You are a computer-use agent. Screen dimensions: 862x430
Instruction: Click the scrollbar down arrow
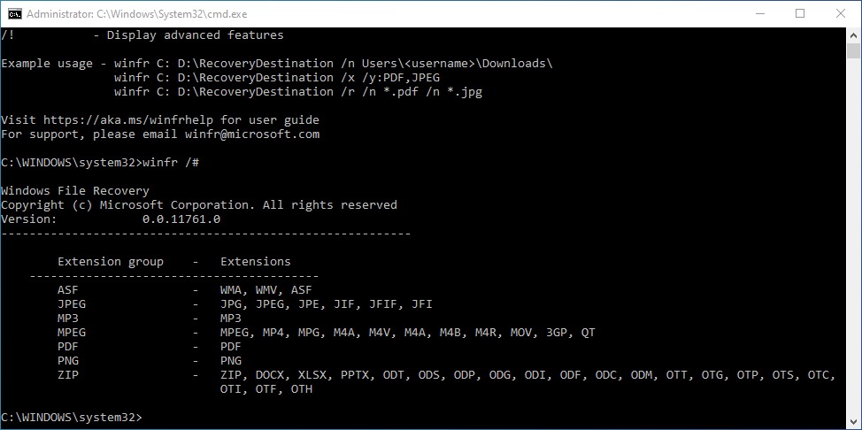click(x=853, y=422)
